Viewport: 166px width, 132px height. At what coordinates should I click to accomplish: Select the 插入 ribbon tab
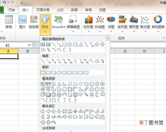tap(26, 10)
